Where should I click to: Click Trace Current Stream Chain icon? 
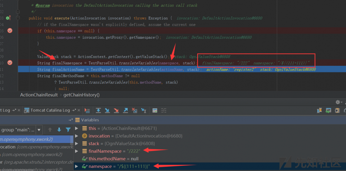pos(164,110)
